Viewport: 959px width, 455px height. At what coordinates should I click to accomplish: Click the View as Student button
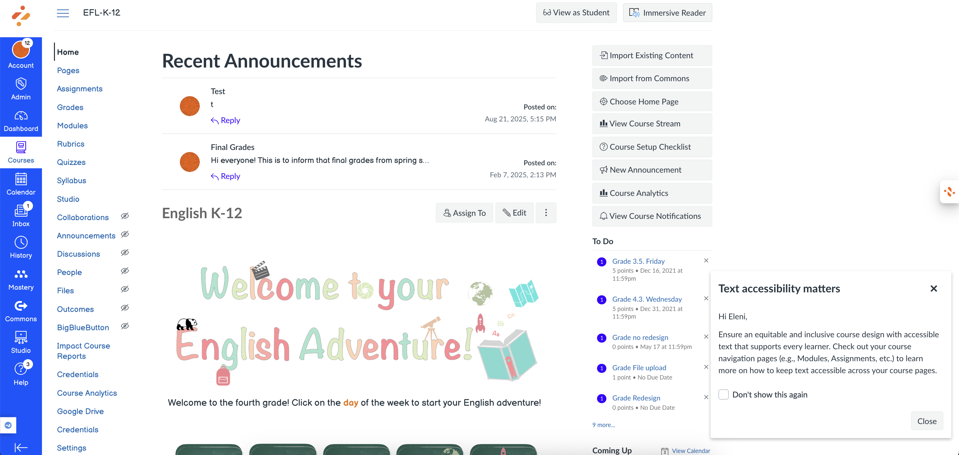(x=576, y=13)
